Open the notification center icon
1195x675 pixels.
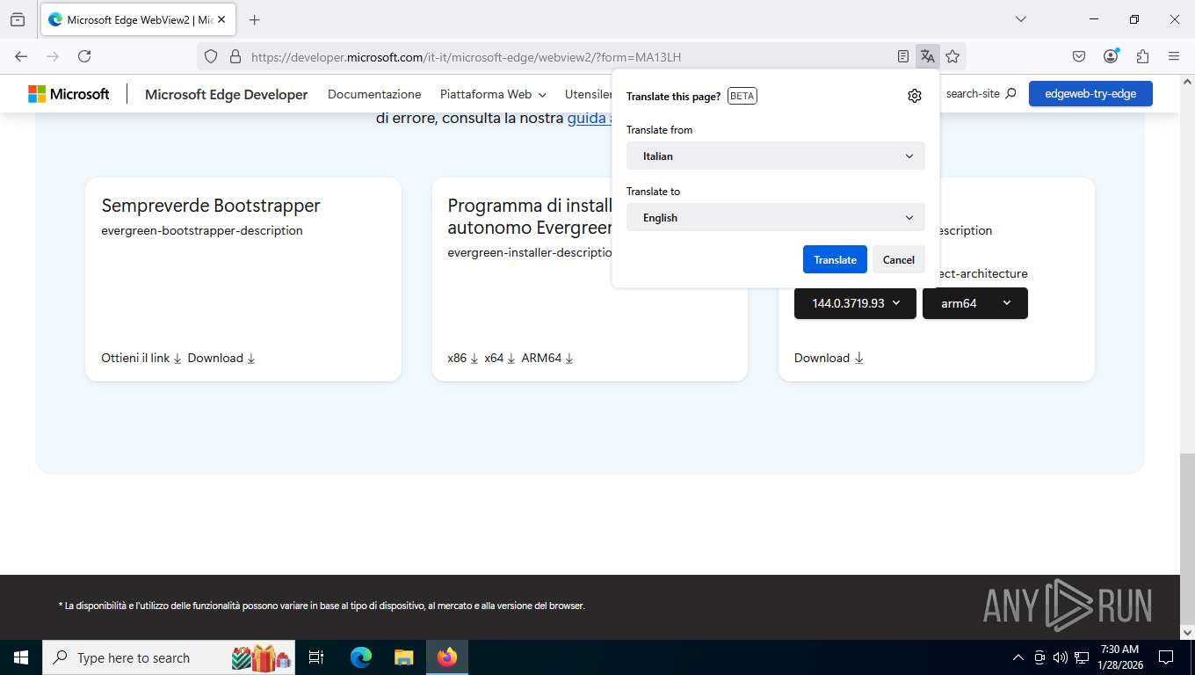click(1166, 657)
